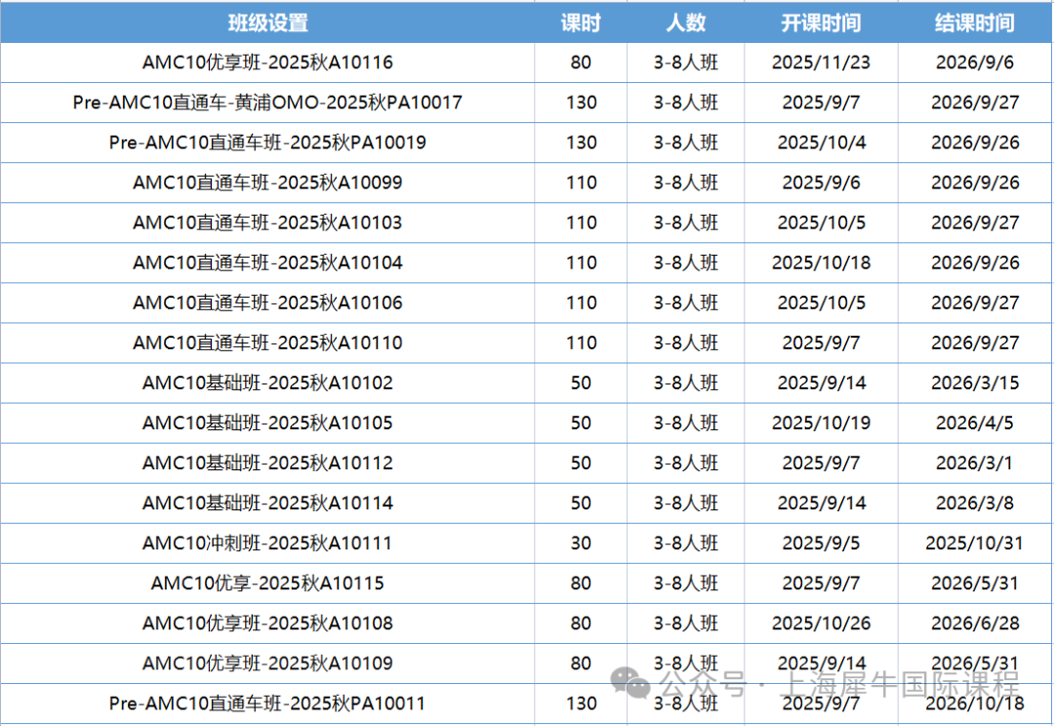Screen dimensions: 1054x726
Task: Click end date 2026/6/28
Action: pyautogui.click(x=975, y=624)
